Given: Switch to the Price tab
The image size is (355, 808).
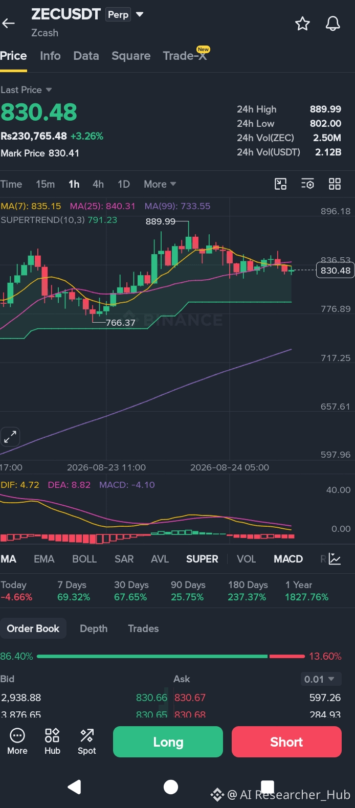Looking at the screenshot, I should coord(13,56).
